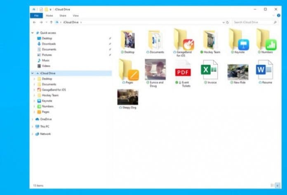Expand This PC in navigation pane
Image resolution: width=287 pixels, height=195 pixels.
(33, 126)
